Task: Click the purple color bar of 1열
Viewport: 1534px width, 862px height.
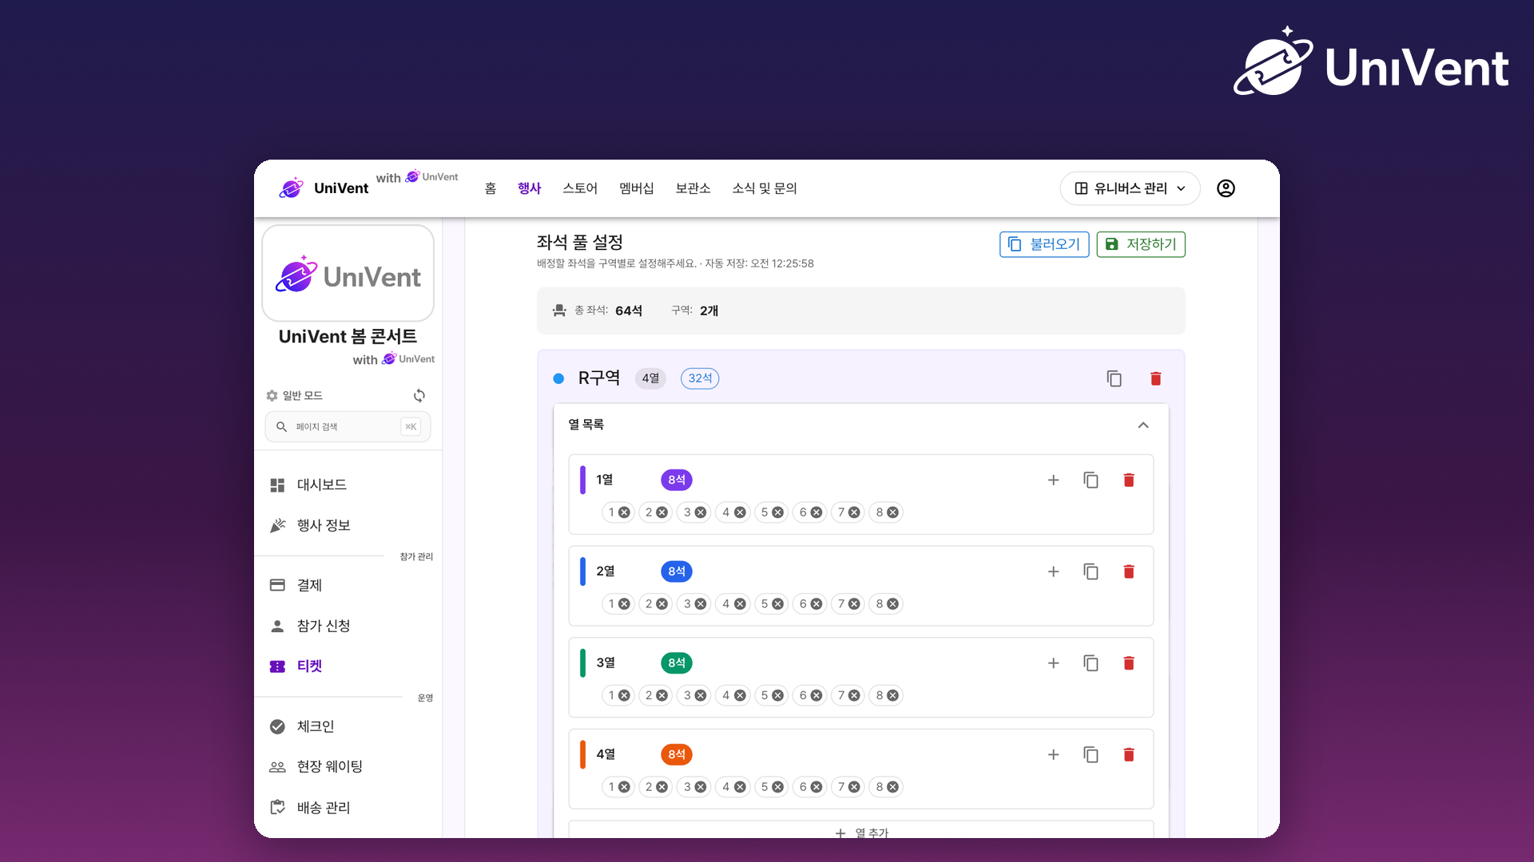Action: (582, 480)
